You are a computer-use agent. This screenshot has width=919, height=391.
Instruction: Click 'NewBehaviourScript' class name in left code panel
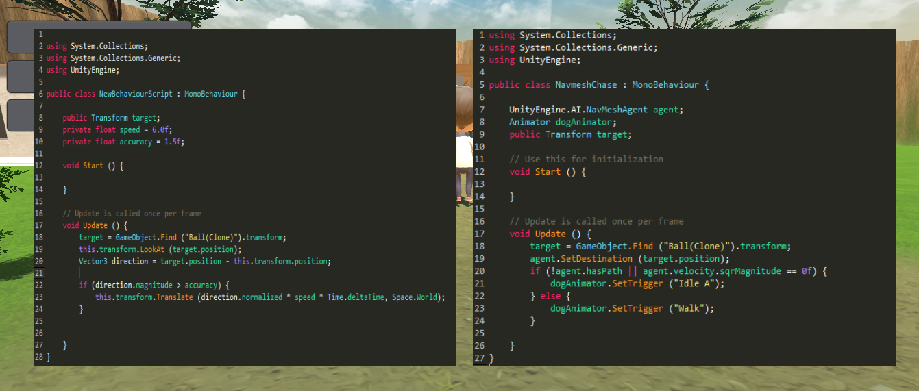click(x=134, y=94)
